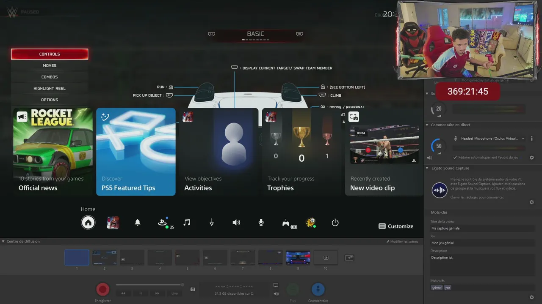
Task: Open Game Base friends icon showing 25
Action: point(163,223)
